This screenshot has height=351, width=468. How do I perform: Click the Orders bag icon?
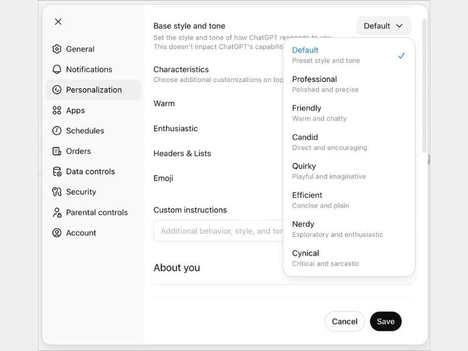click(x=57, y=151)
